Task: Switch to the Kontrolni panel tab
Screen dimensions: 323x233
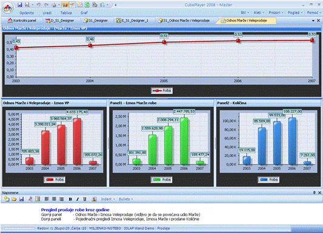Action: coord(22,21)
